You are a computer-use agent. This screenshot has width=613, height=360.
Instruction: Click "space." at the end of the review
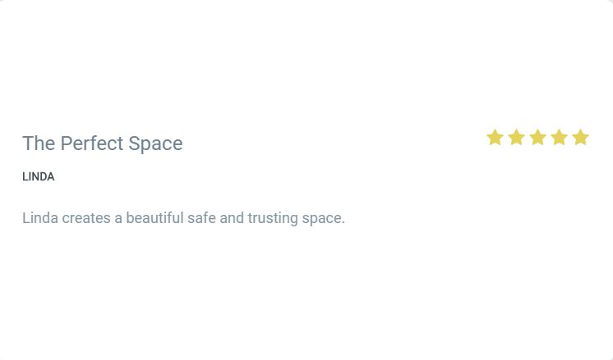coord(323,218)
